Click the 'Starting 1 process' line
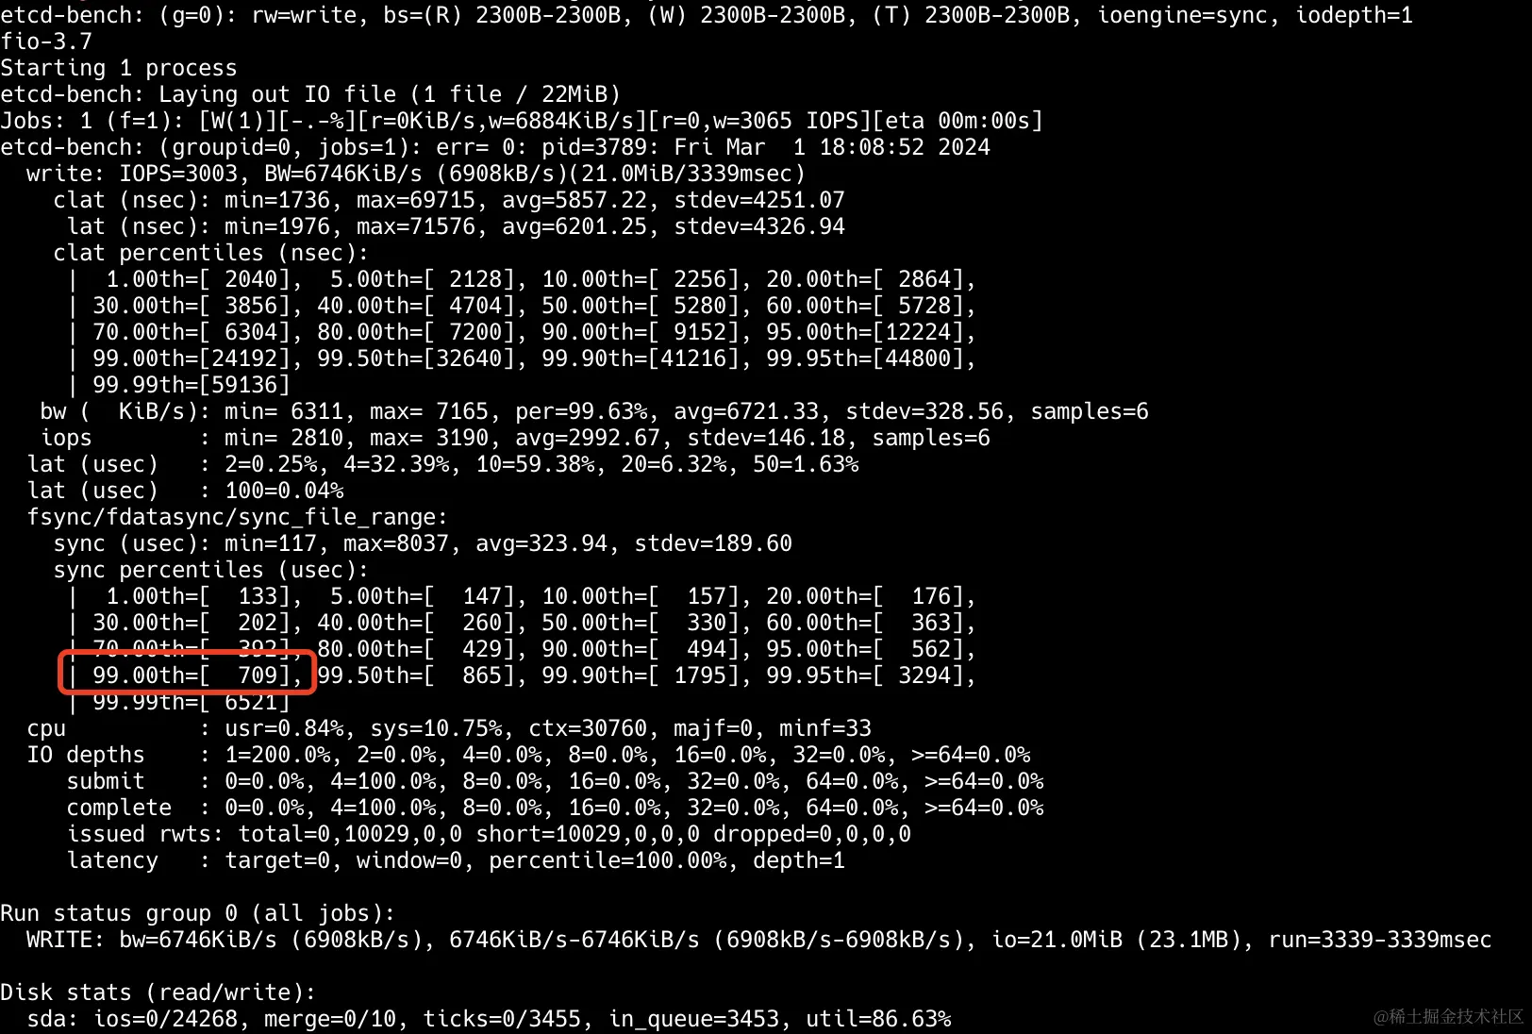Screen dimensions: 1532x1034 click(x=119, y=68)
